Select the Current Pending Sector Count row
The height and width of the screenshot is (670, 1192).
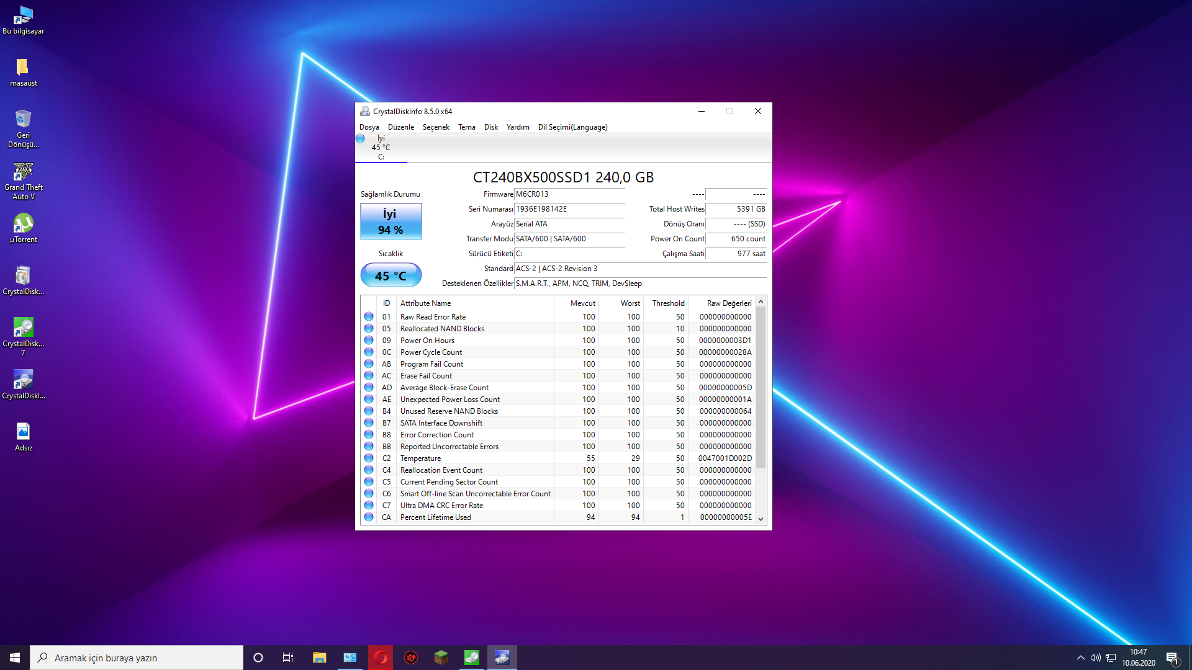pos(558,481)
